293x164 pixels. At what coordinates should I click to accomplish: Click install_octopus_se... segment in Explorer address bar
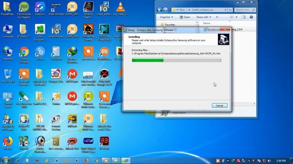[x=203, y=10]
